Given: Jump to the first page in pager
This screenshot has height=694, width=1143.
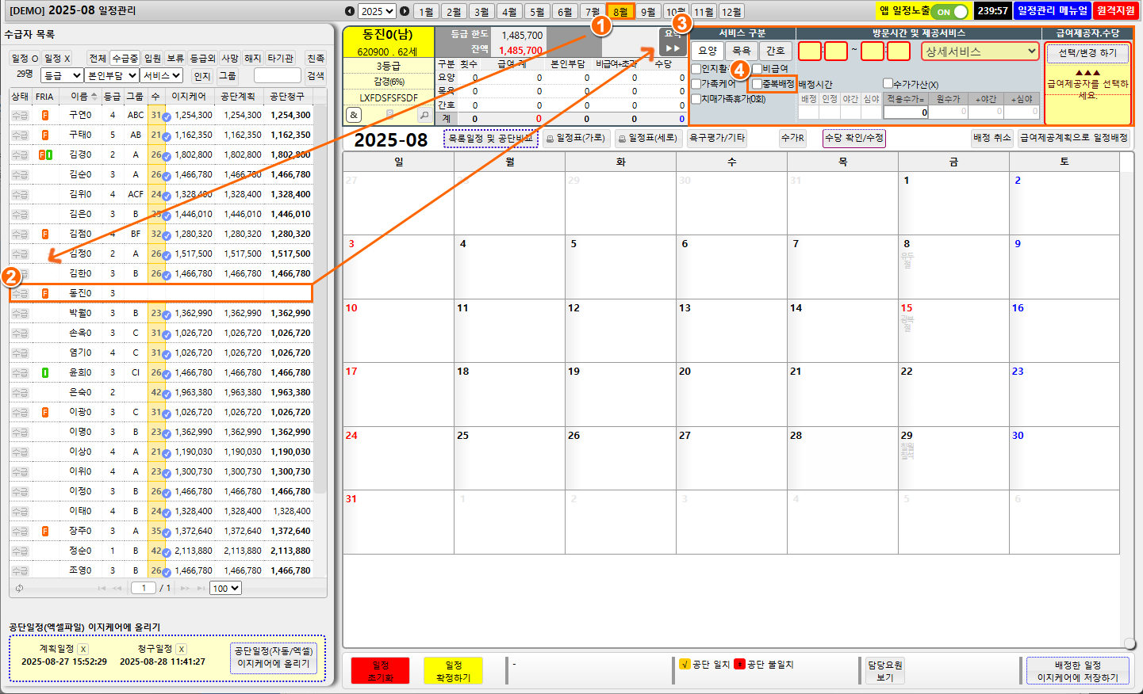Looking at the screenshot, I should [102, 588].
